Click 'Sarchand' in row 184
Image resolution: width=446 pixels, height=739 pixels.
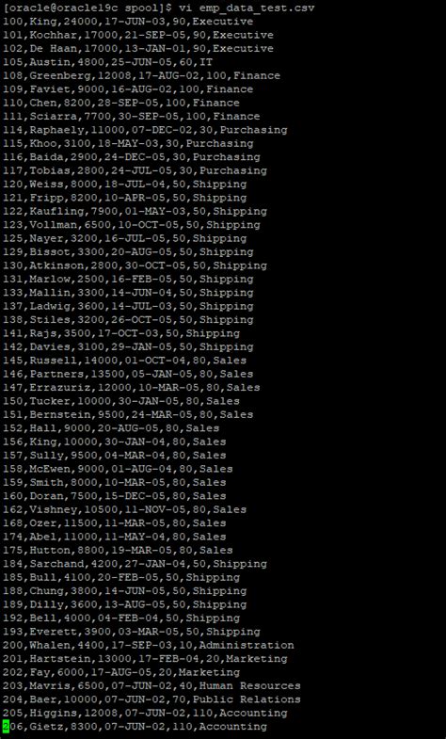click(x=56, y=564)
